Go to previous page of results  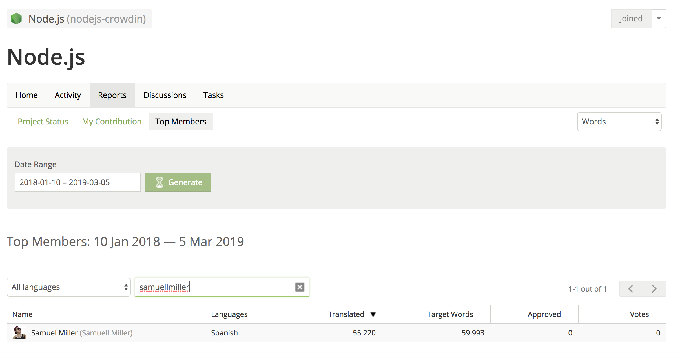[631, 289]
